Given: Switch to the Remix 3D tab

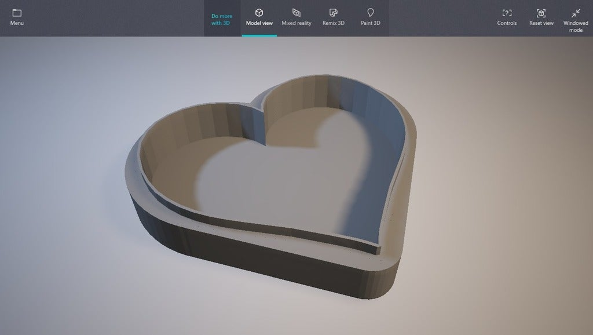Looking at the screenshot, I should 334,17.
